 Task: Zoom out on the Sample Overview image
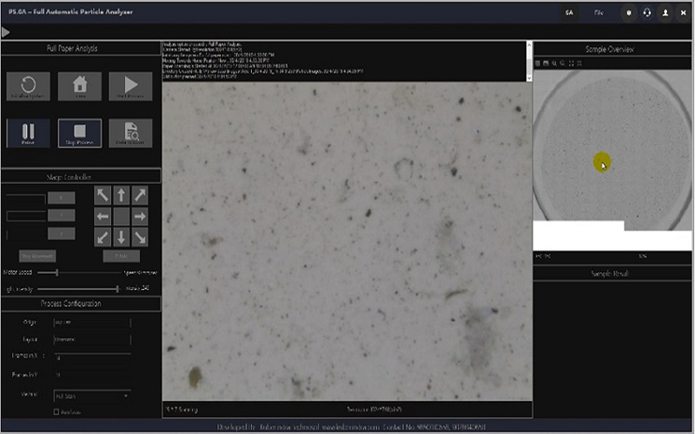[x=563, y=63]
